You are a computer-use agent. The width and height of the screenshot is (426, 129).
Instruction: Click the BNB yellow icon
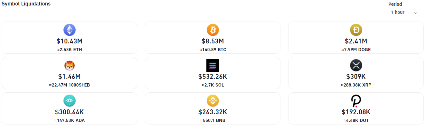(213, 101)
